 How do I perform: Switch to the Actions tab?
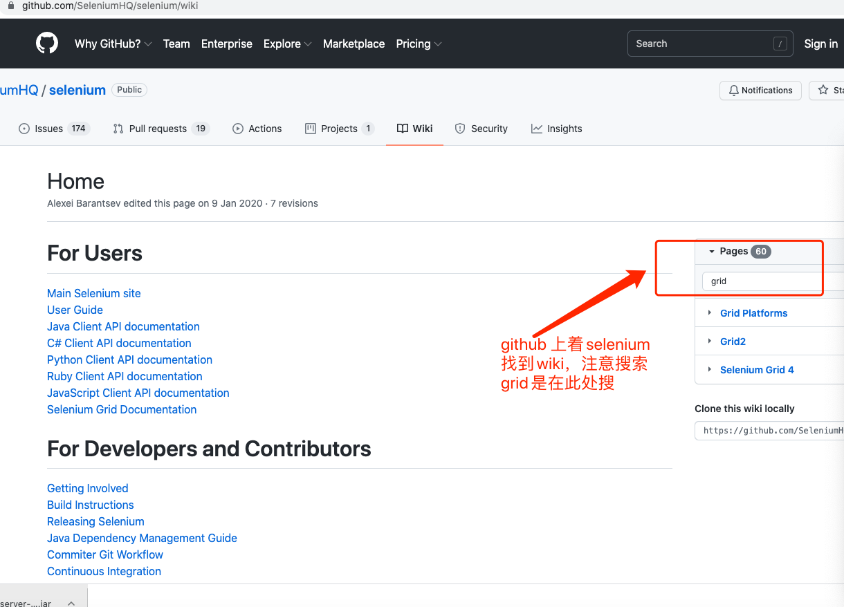[257, 129]
